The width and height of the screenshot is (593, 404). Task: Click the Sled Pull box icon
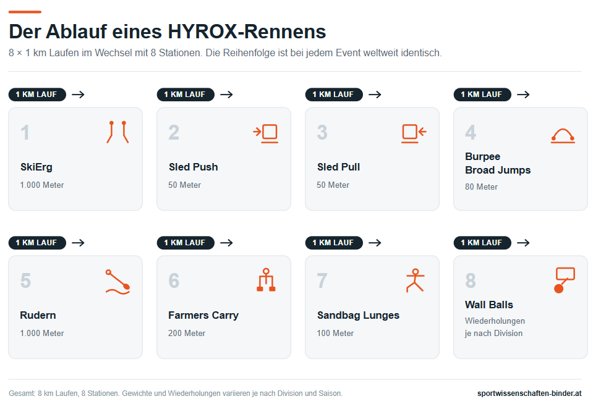[x=414, y=133]
